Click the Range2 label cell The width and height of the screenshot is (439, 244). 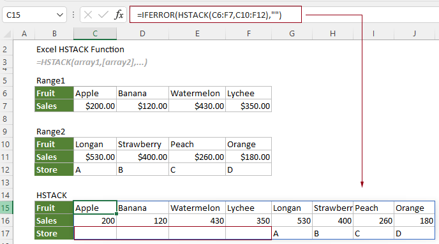[50, 132]
